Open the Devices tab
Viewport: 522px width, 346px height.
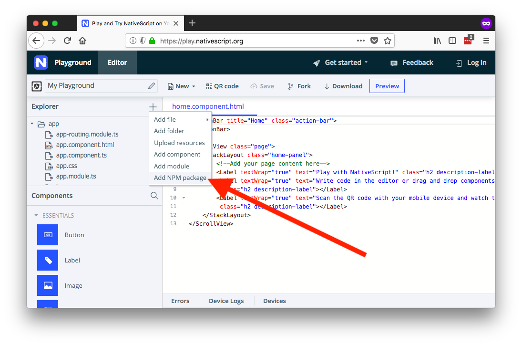[x=274, y=301]
